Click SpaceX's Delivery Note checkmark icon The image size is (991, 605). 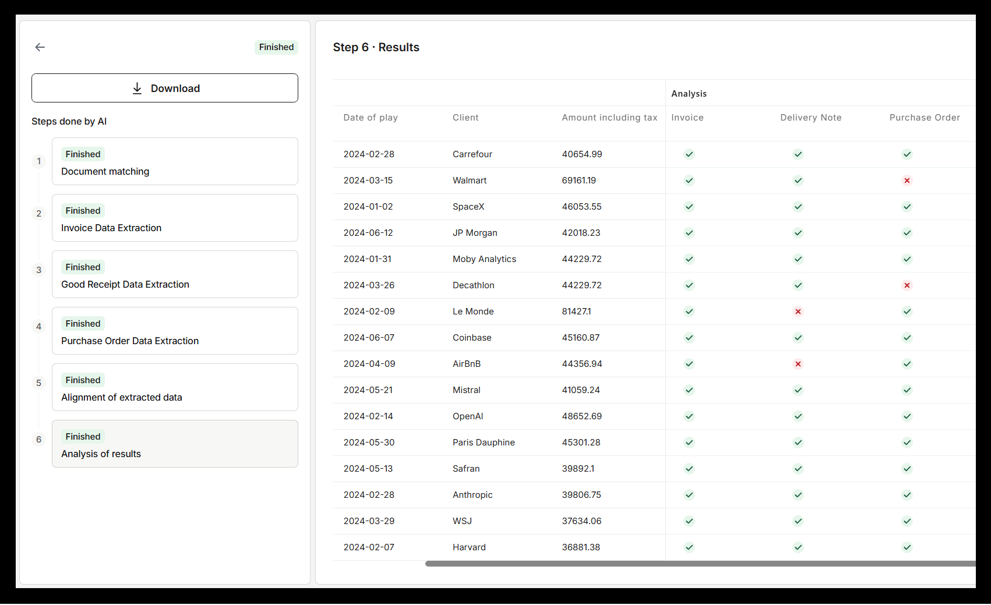pyautogui.click(x=798, y=207)
